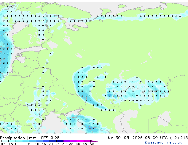The width and height of the screenshot is (188, 145).
Task: Pick the 0.5–1 mm legend color swatch
Action: tap(12, 141)
